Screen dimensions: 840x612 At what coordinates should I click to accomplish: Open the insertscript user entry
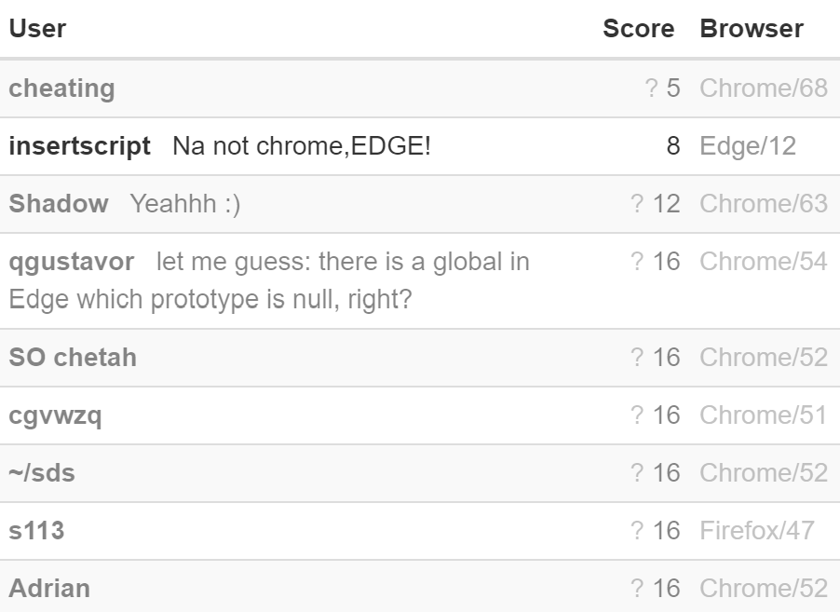pos(80,146)
